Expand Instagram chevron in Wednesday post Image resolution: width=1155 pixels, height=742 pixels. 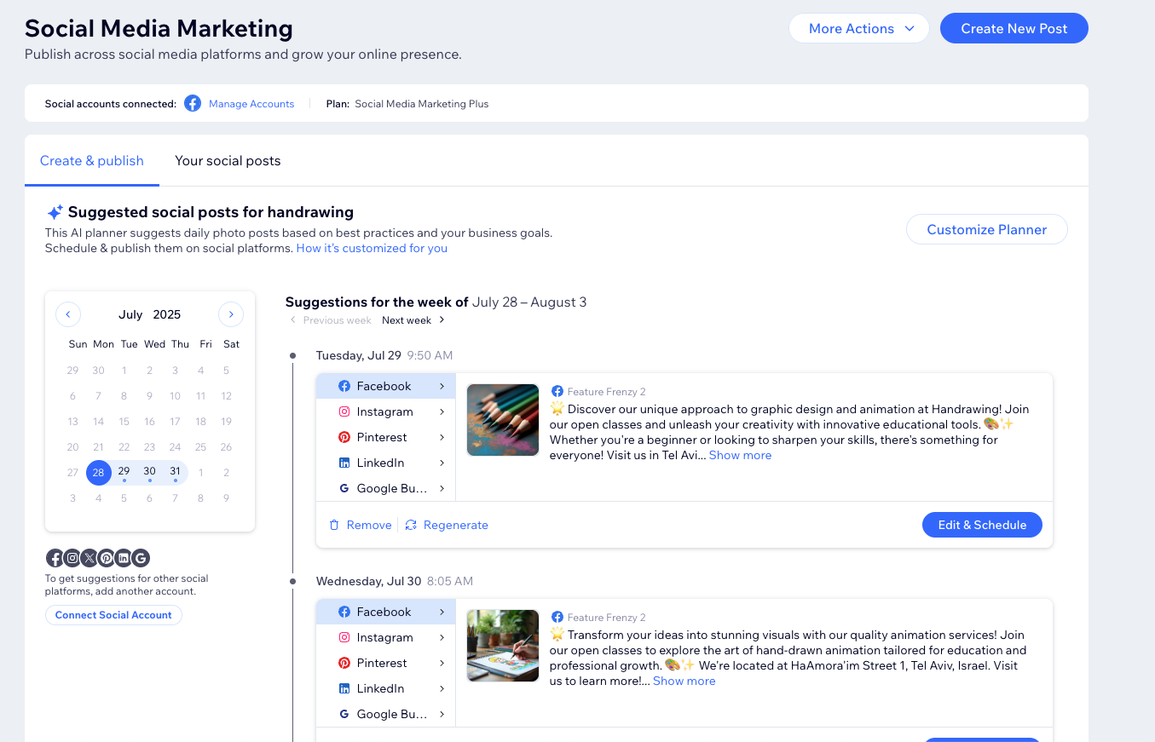(x=442, y=637)
